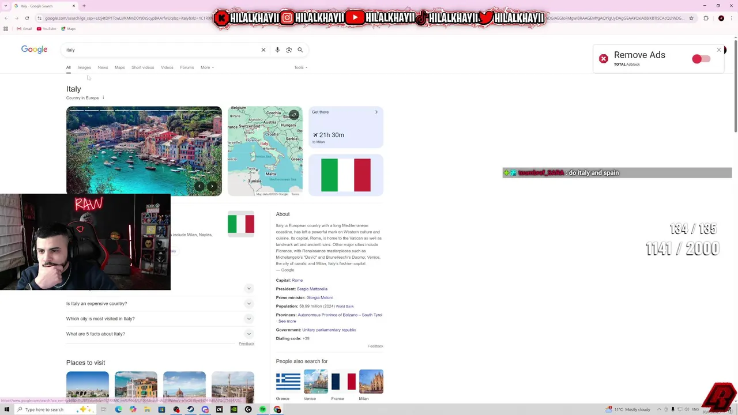Open the More search filters dropdown
Viewport: 738px width, 415px height.
207,67
